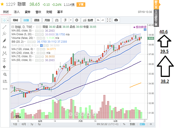Click the gold favorite star icon
The image size is (176, 131).
click(x=2, y=4)
